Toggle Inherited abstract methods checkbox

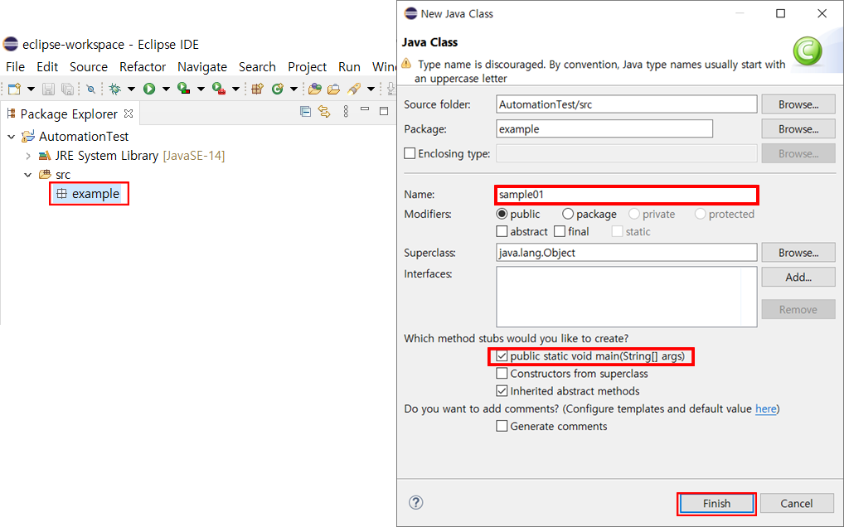point(502,391)
